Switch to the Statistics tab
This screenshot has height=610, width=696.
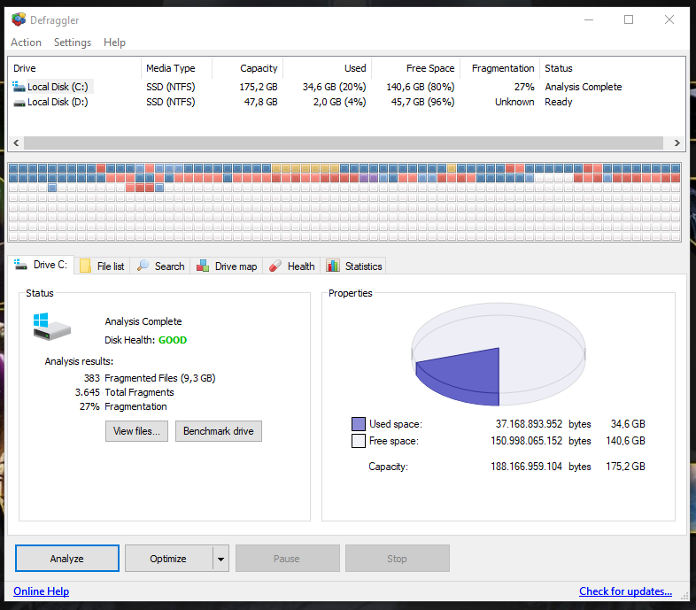tap(354, 266)
